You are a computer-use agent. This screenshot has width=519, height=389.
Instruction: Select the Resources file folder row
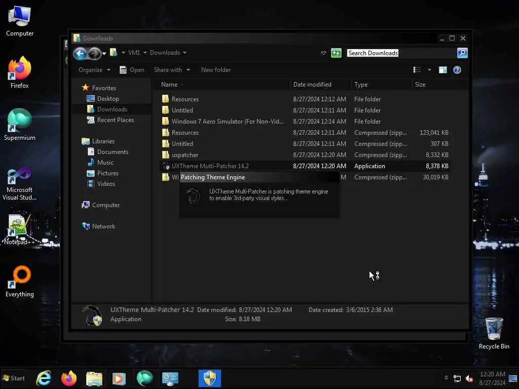click(x=305, y=99)
